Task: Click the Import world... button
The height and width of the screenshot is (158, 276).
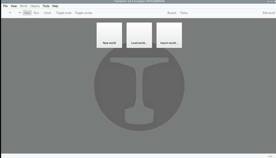Action: coord(169,35)
